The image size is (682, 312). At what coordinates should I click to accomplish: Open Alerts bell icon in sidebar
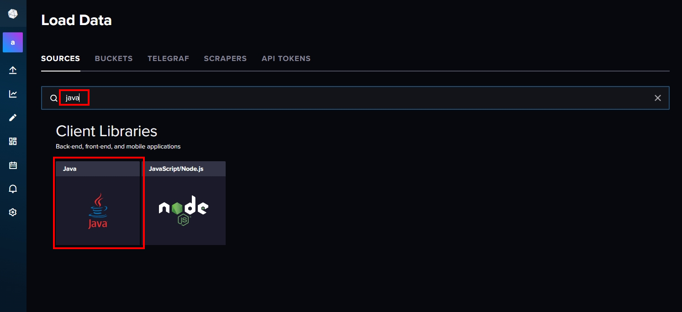pyautogui.click(x=13, y=189)
